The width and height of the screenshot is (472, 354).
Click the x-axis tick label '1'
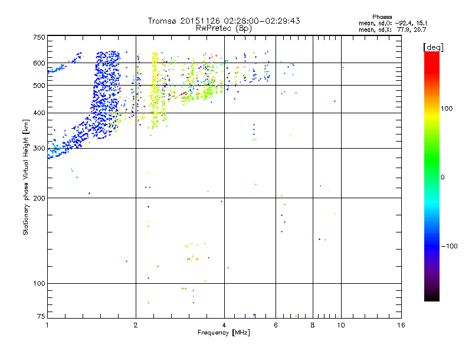(x=47, y=325)
